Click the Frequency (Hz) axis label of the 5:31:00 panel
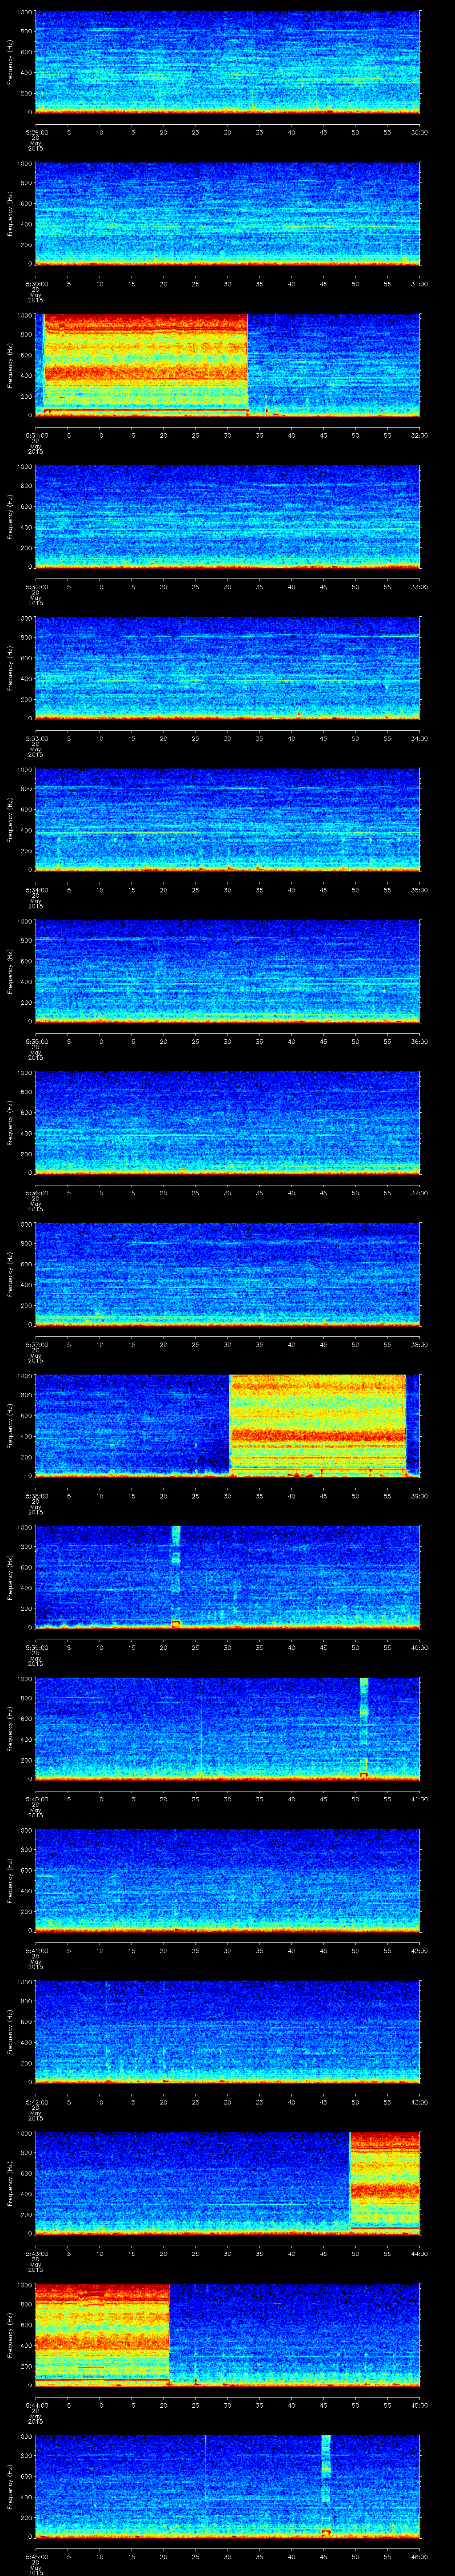The image size is (455, 2576). coord(10,365)
